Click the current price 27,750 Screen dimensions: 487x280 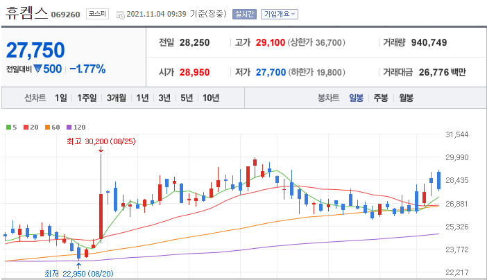(x=35, y=50)
